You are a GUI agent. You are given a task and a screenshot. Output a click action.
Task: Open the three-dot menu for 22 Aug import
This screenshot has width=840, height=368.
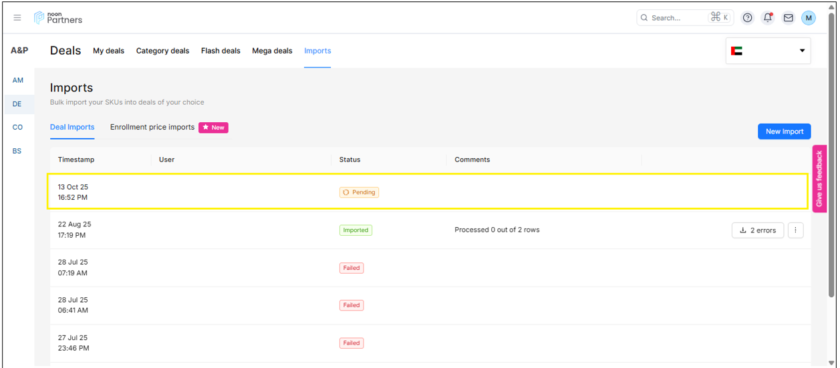pyautogui.click(x=795, y=230)
